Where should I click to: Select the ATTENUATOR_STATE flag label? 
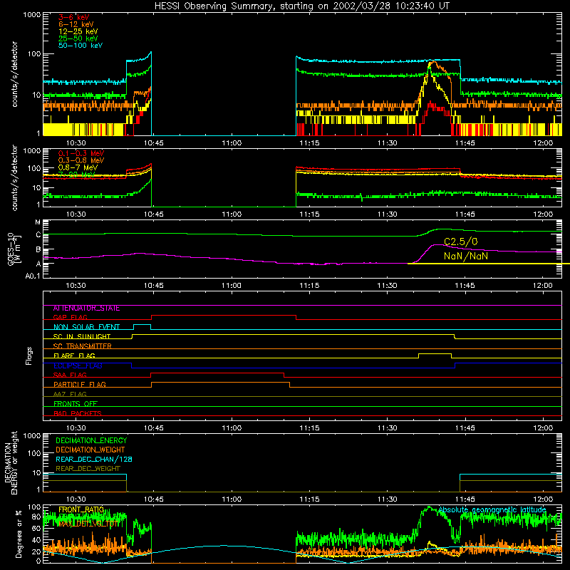pos(86,309)
